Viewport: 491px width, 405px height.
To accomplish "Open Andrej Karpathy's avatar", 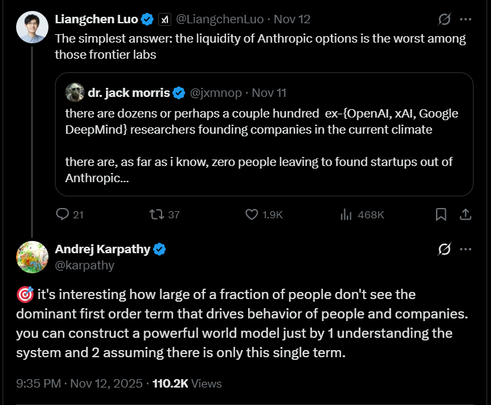I will click(x=32, y=257).
